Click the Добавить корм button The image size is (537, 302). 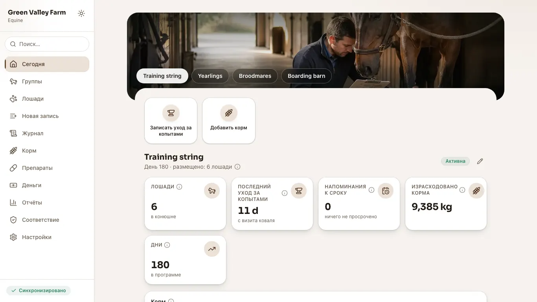(229, 121)
